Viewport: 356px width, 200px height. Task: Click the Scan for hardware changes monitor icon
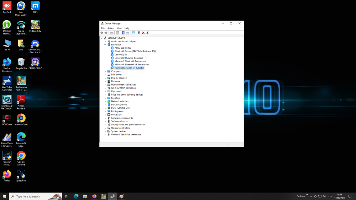point(133,33)
